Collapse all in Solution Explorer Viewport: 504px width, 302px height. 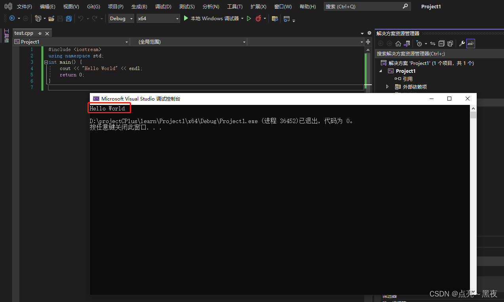click(441, 44)
